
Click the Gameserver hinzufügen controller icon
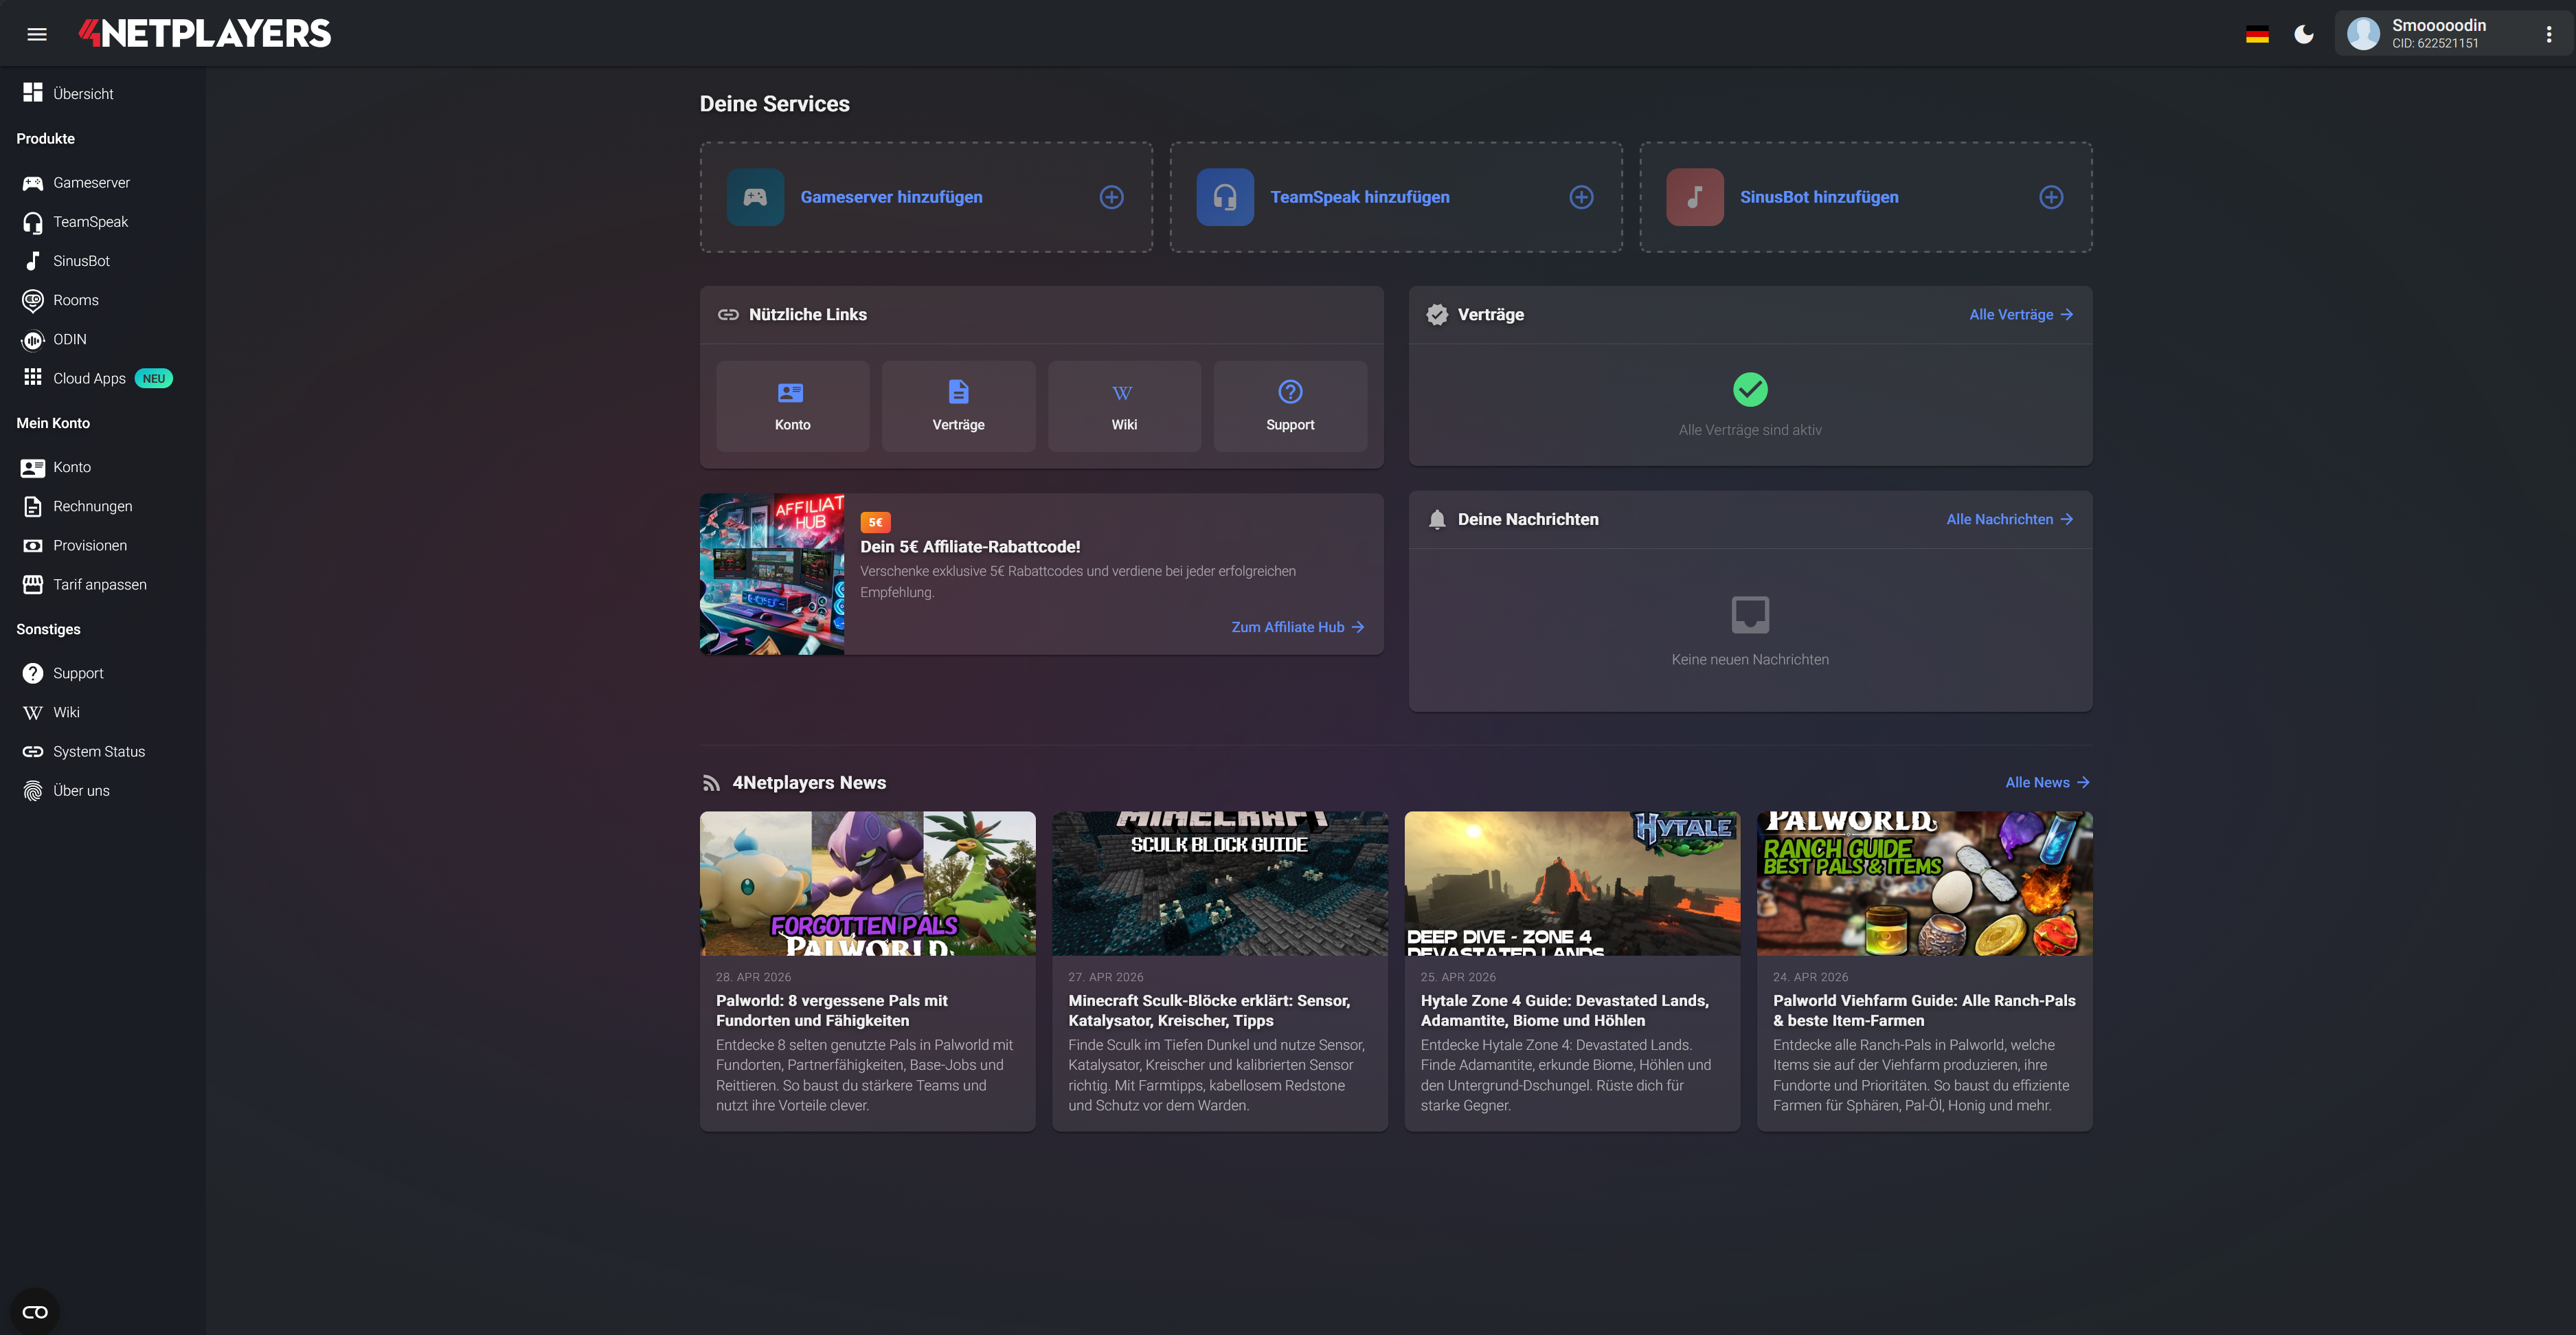click(x=755, y=197)
